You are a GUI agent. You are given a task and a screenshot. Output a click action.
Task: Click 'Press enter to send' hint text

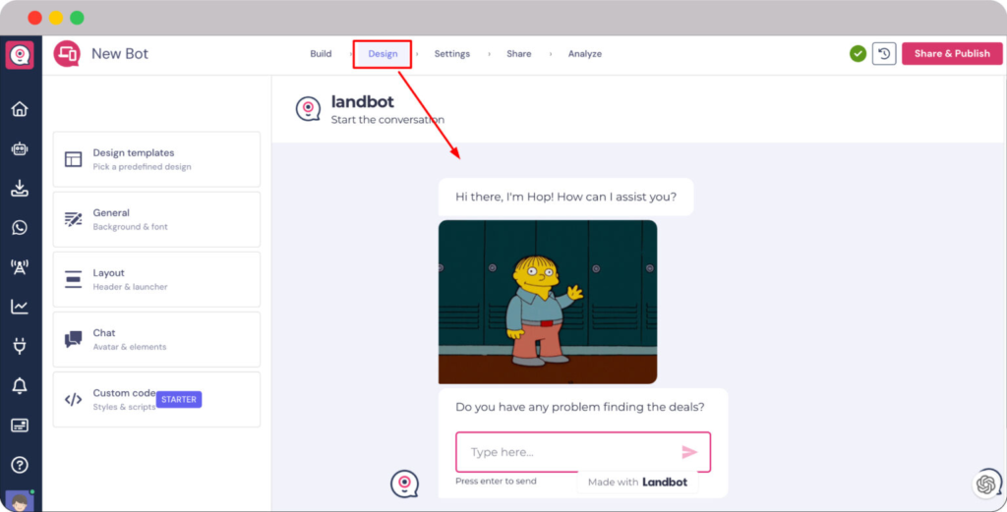click(x=496, y=482)
